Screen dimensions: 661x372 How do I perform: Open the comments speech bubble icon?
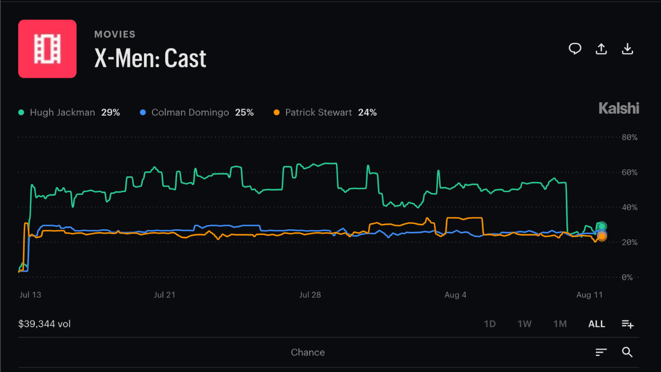coord(575,49)
